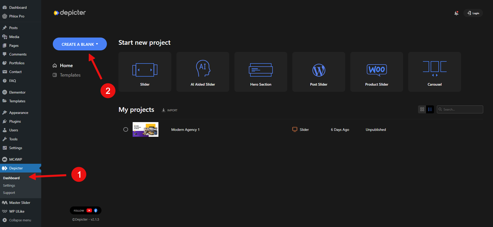Open Comments in the sidebar

click(21, 54)
